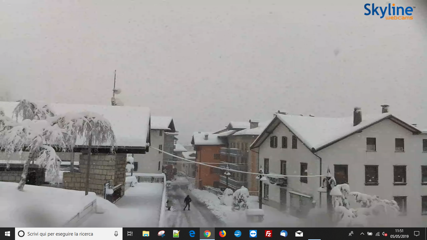
Task: Open the People icon in system tray
Action: tap(351, 234)
